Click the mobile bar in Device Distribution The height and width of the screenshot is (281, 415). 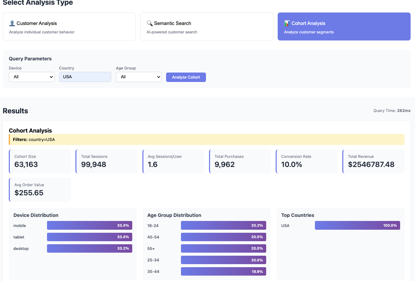[89, 226]
